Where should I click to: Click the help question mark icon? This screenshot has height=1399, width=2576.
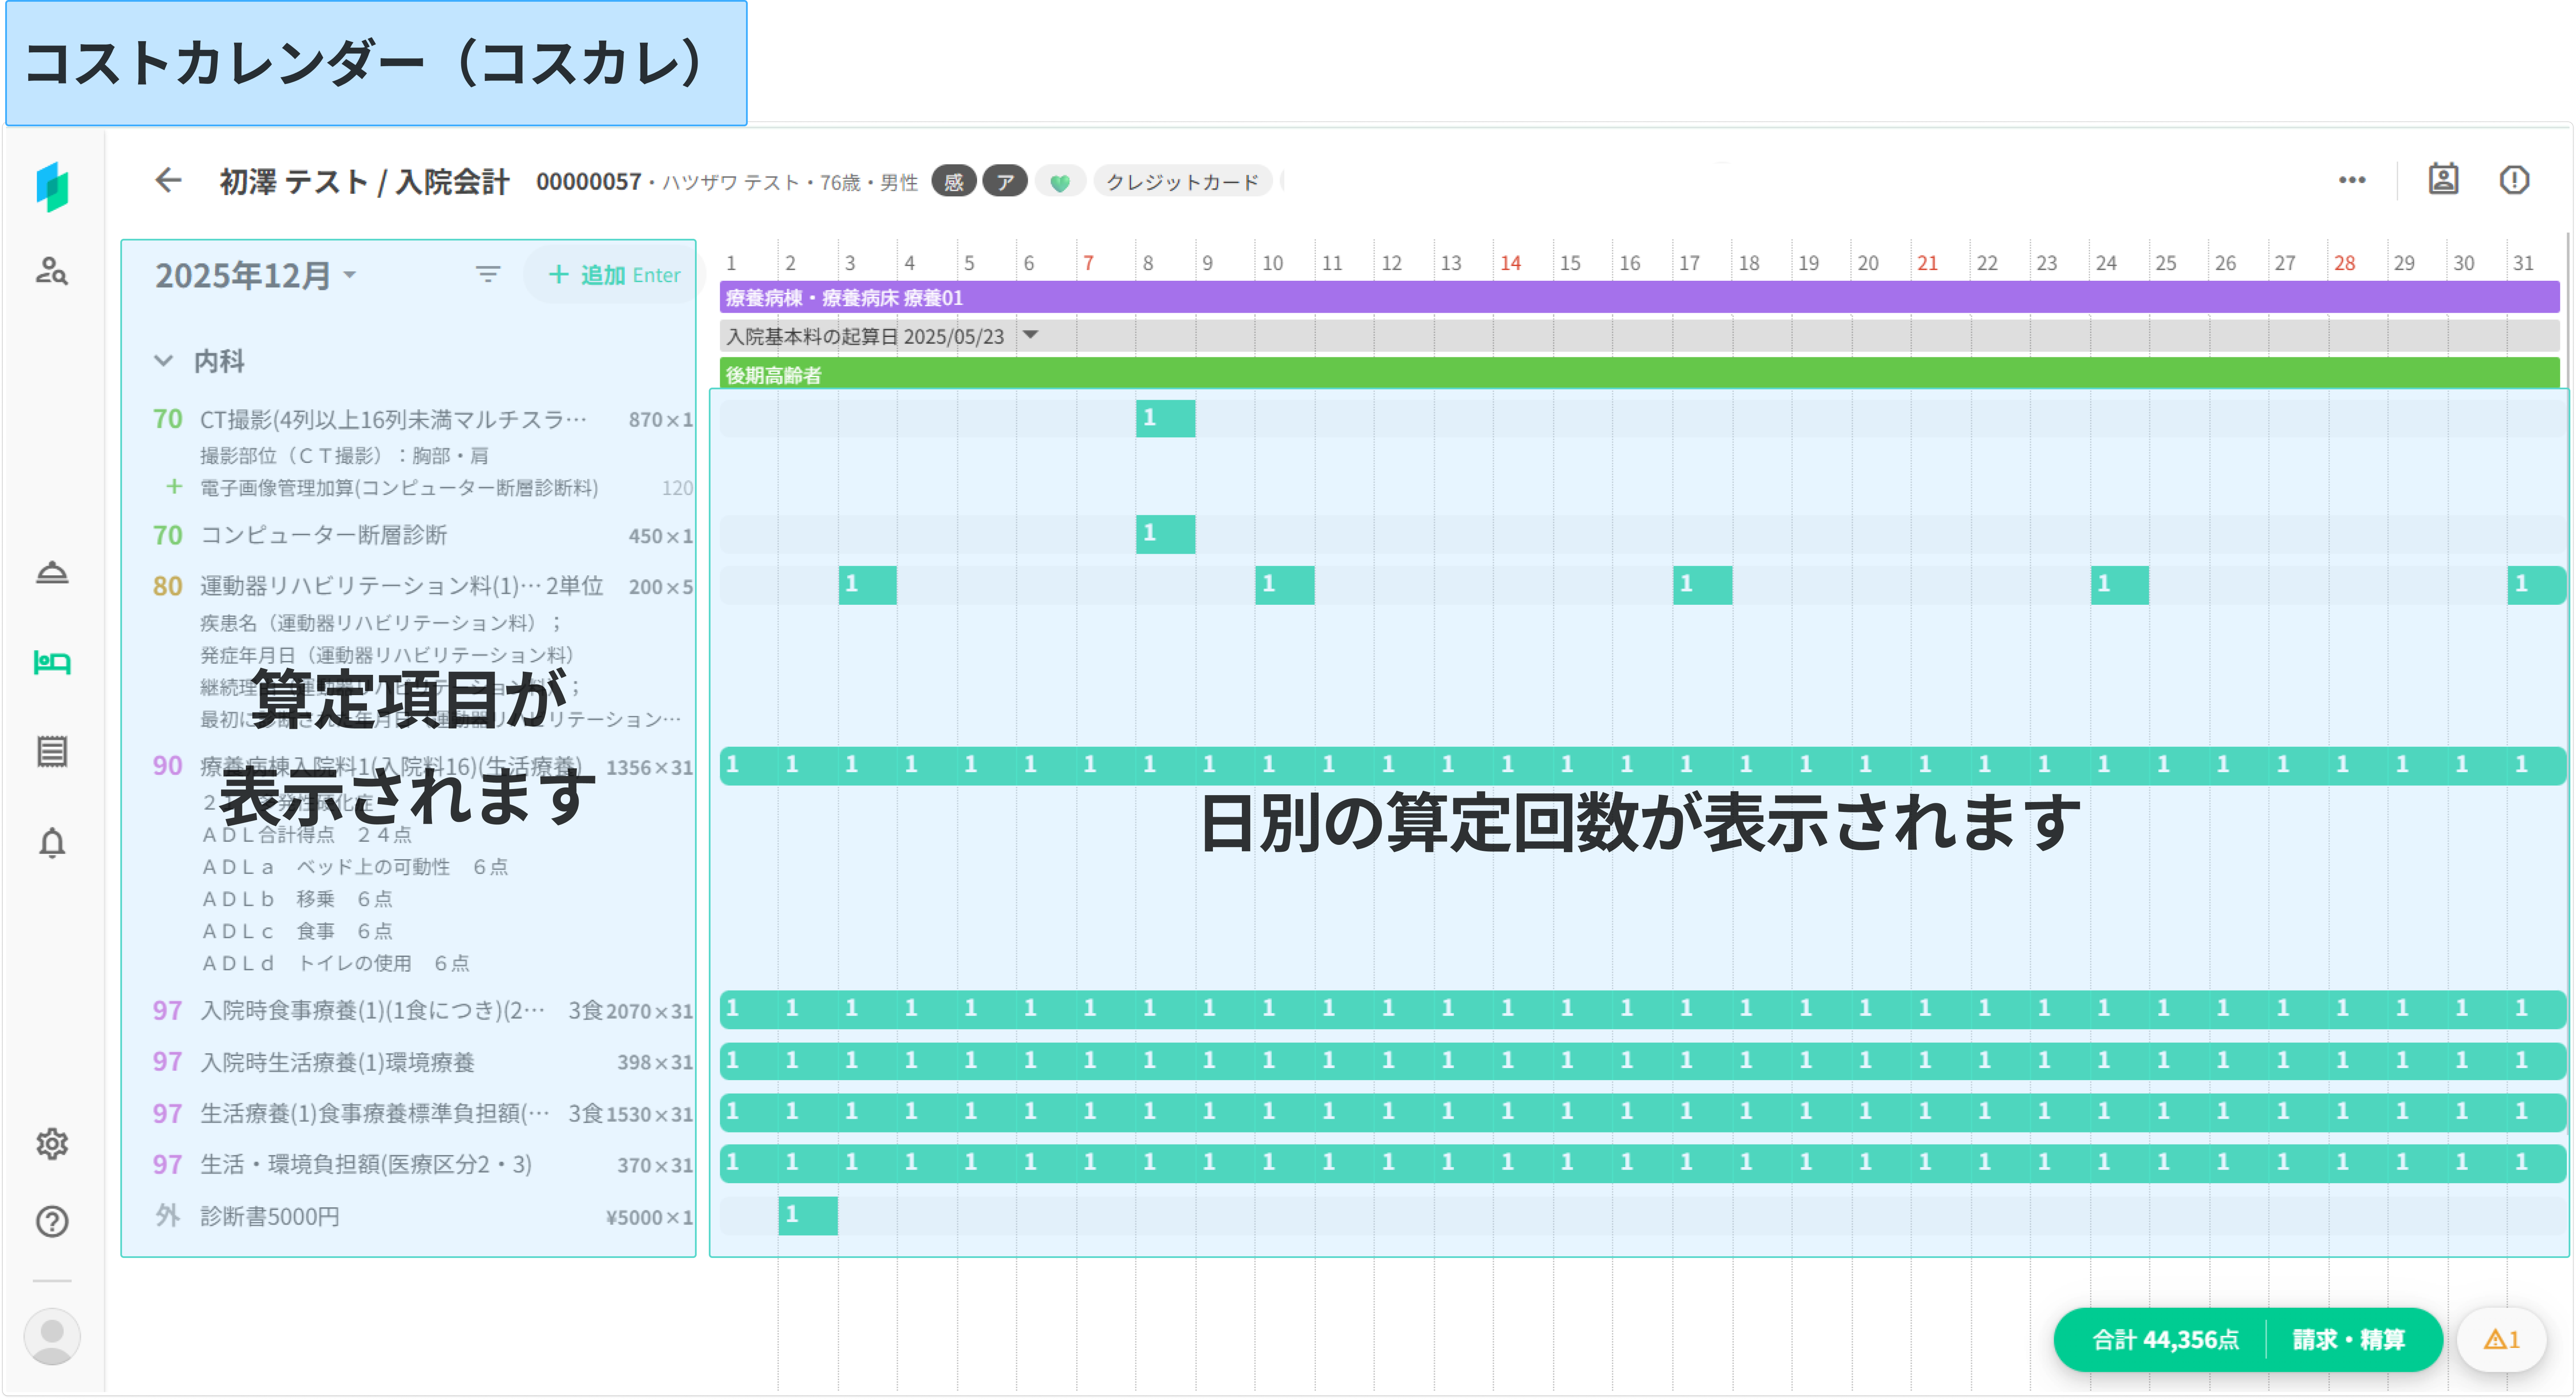tap(52, 1221)
